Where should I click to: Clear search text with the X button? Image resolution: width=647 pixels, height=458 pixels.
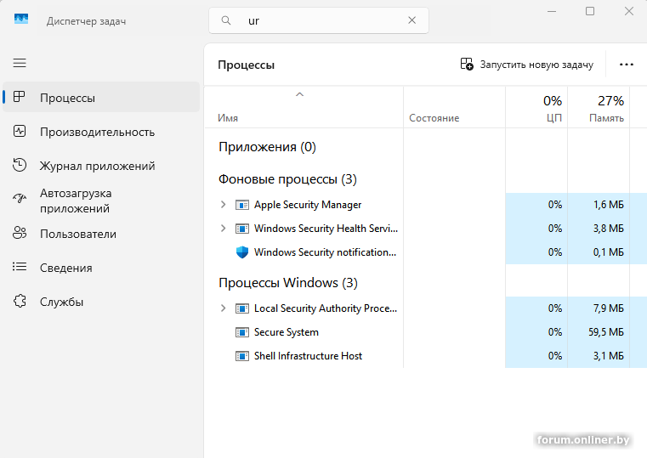pos(412,20)
